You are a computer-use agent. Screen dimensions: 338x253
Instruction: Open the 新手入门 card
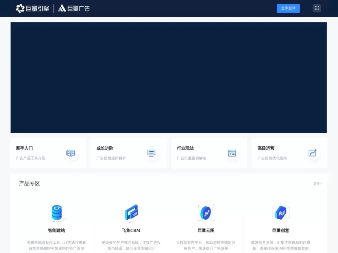(48, 153)
